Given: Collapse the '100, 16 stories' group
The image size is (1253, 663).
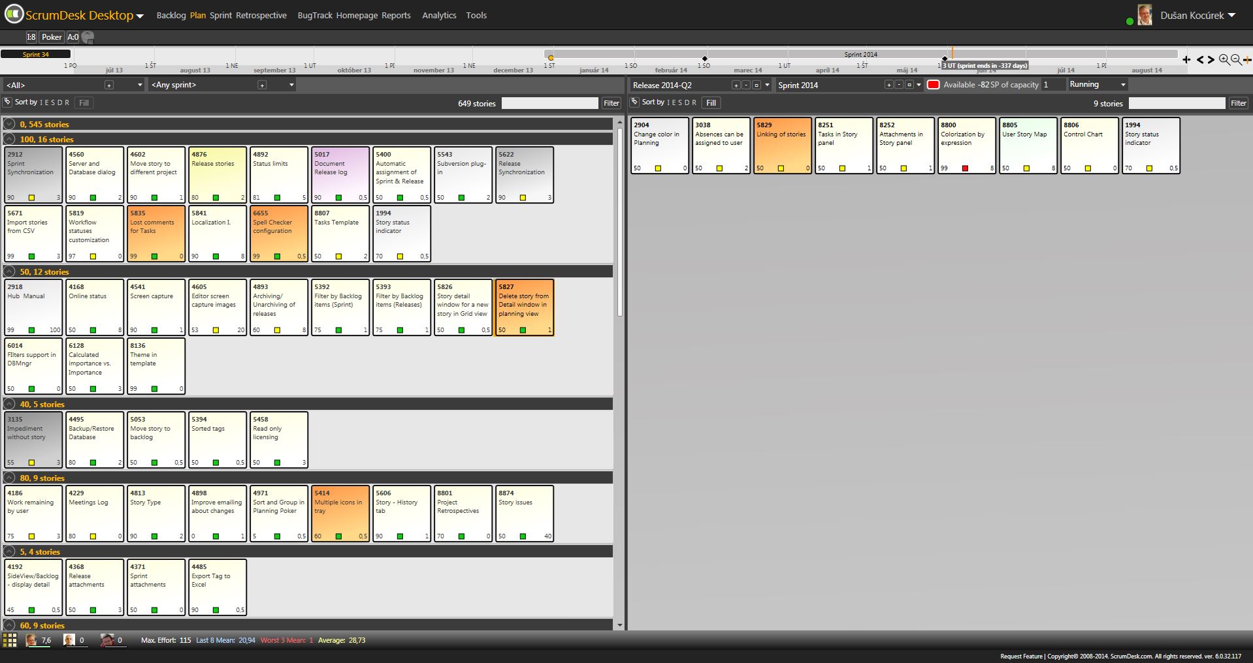Looking at the screenshot, I should pyautogui.click(x=10, y=139).
